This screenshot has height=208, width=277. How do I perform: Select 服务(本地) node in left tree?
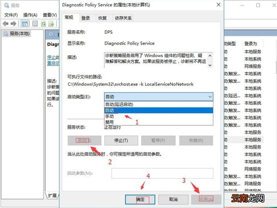coord(17,34)
